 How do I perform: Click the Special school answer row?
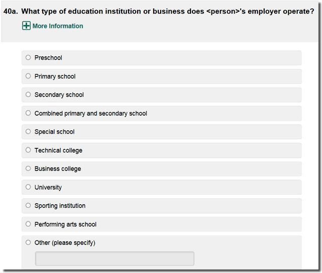[176, 132]
